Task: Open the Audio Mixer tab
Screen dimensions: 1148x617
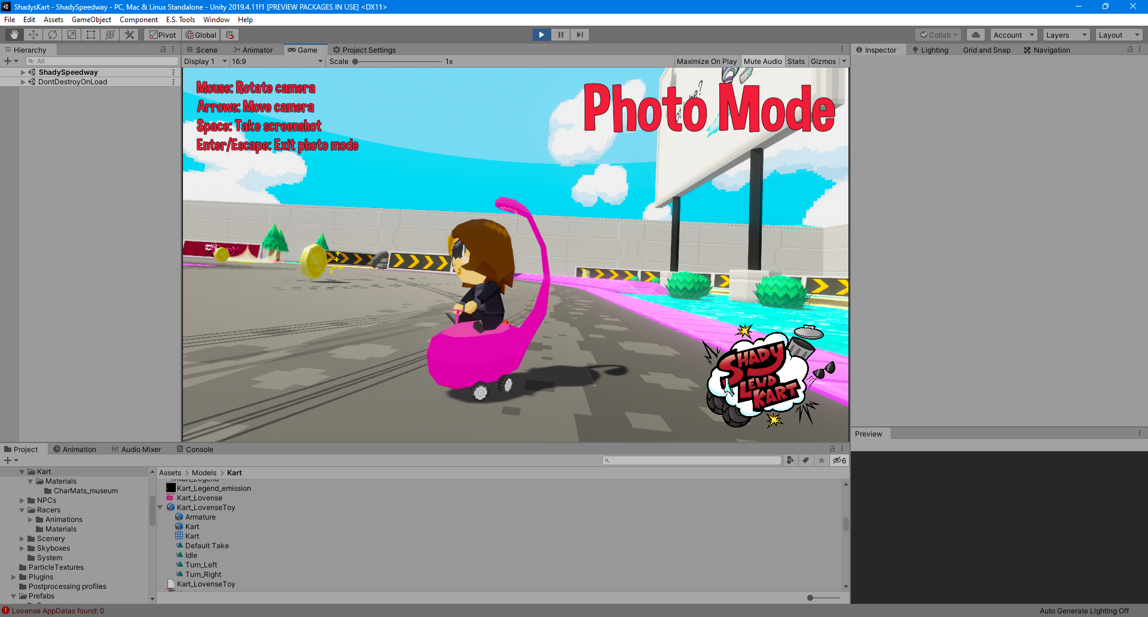Action: click(x=136, y=449)
